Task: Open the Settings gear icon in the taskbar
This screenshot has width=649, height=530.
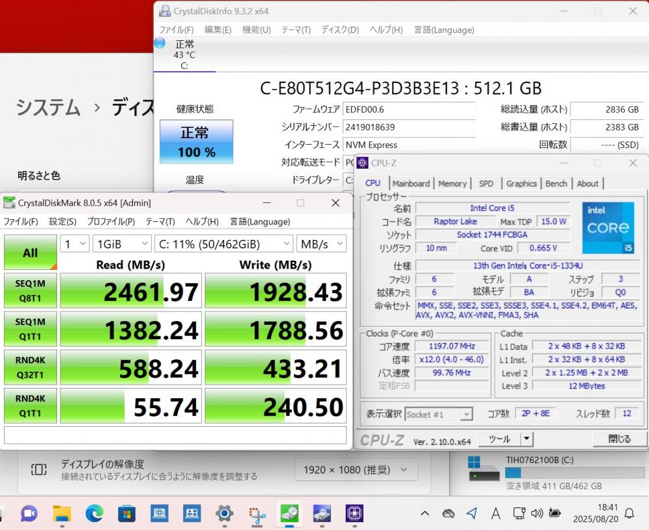Action: tap(225, 514)
